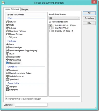
Task: Choose the Dach roof icon
Action: (x=7, y=44)
